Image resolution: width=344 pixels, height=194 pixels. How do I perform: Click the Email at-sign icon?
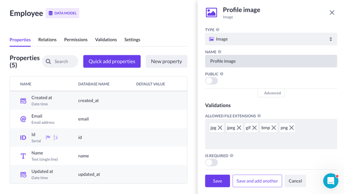click(x=23, y=119)
